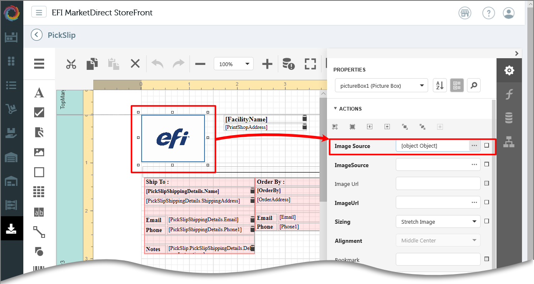Select the efi logo picture box on canvas
Image resolution: width=534 pixels, height=284 pixels.
tap(173, 138)
